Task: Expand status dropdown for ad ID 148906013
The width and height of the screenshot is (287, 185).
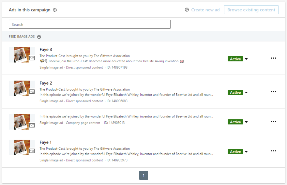Action: pos(246,122)
